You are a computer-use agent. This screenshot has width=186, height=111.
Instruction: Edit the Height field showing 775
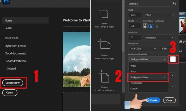click(134, 26)
